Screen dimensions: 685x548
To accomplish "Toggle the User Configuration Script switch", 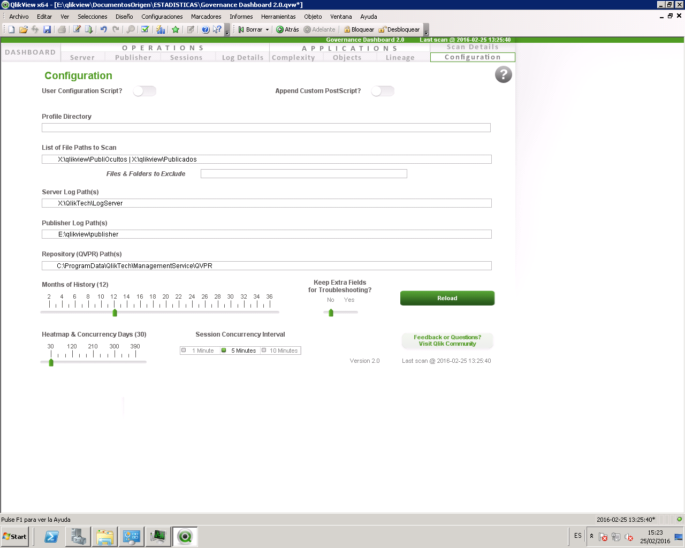I will point(144,91).
